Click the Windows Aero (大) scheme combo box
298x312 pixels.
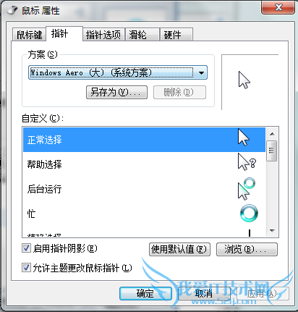click(118, 72)
